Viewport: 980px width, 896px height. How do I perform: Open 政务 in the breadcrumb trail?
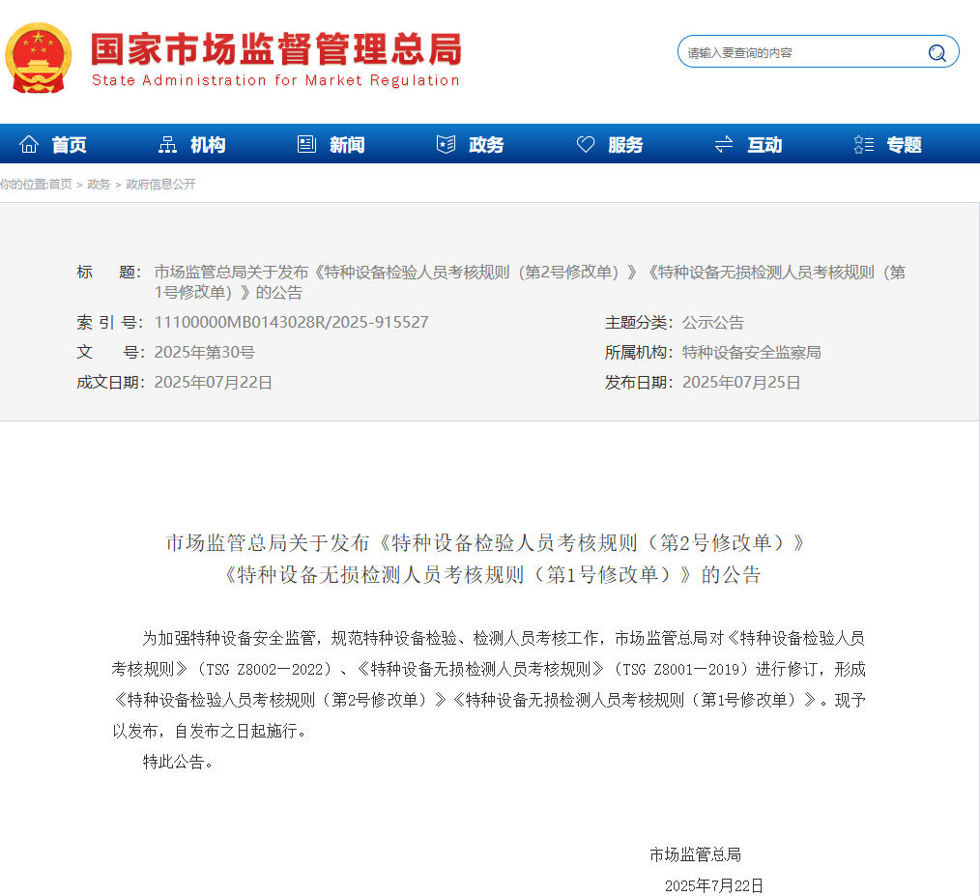pos(99,185)
